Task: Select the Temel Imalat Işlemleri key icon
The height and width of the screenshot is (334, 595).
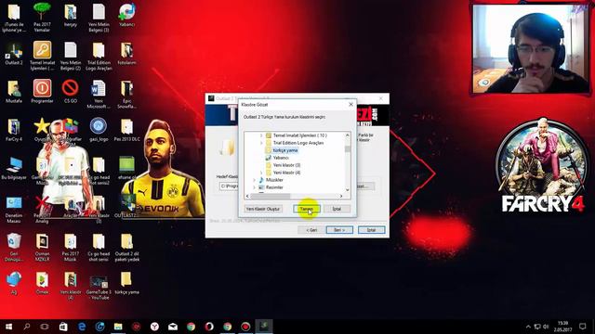Action: pyautogui.click(x=42, y=56)
